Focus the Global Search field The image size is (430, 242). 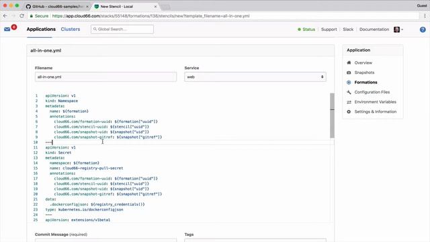click(122, 29)
